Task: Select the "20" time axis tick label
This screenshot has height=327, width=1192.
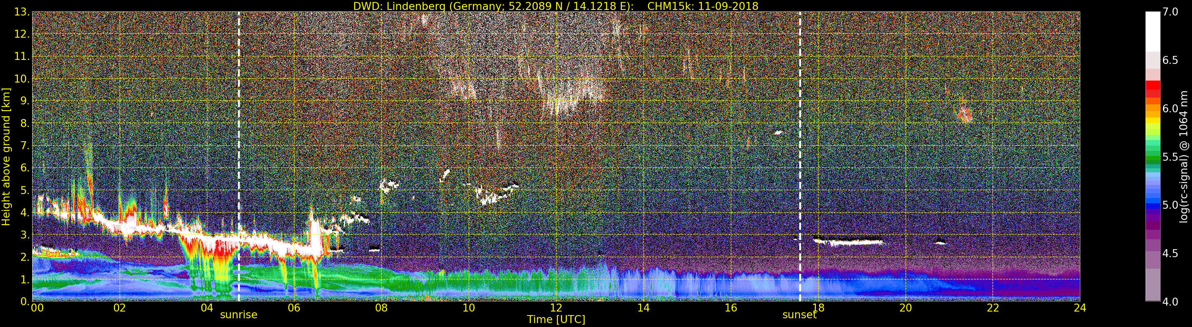Action: tap(906, 308)
